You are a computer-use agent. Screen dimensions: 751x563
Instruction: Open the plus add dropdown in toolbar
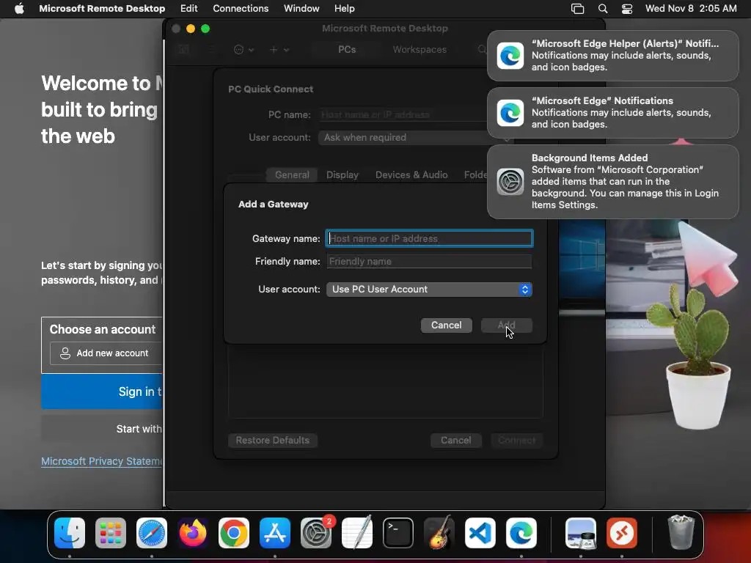pyautogui.click(x=279, y=49)
